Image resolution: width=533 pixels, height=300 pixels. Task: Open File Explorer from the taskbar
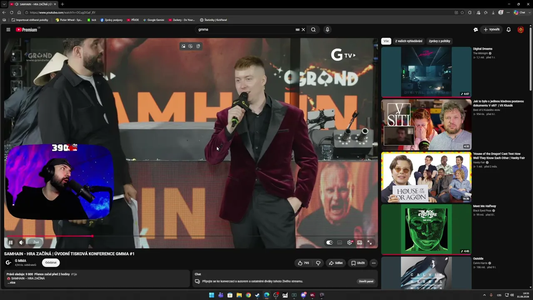click(x=239, y=295)
